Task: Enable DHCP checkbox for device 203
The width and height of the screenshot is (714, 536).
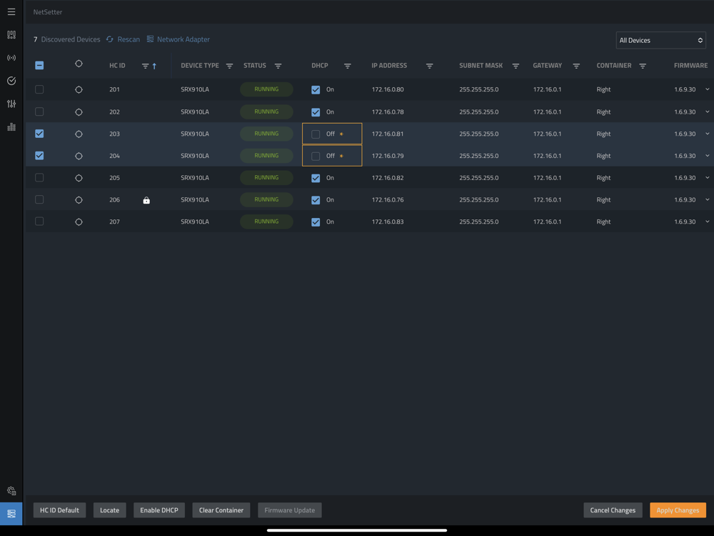Action: tap(316, 134)
